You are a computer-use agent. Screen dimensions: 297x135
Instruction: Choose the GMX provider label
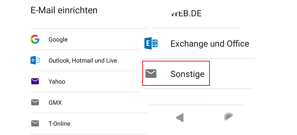coord(55,103)
